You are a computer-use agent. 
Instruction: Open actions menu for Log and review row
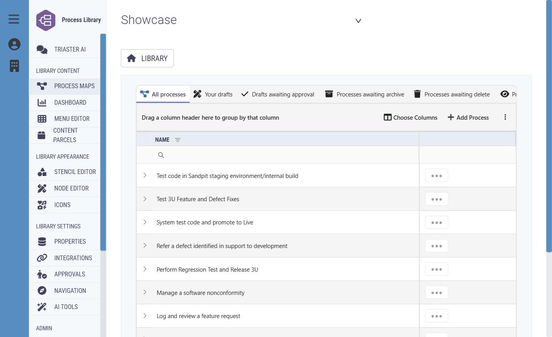click(436, 316)
